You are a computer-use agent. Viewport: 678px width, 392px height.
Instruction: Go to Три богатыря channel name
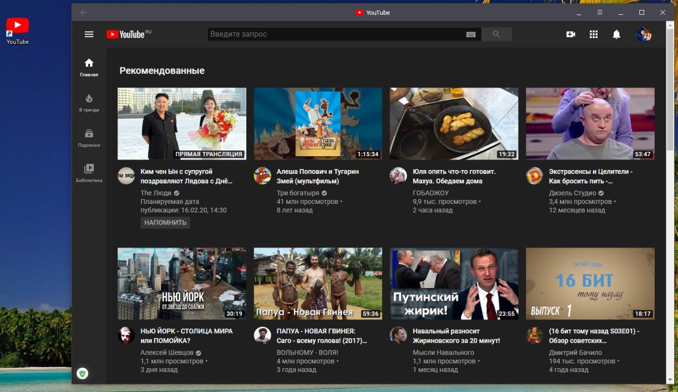[298, 193]
